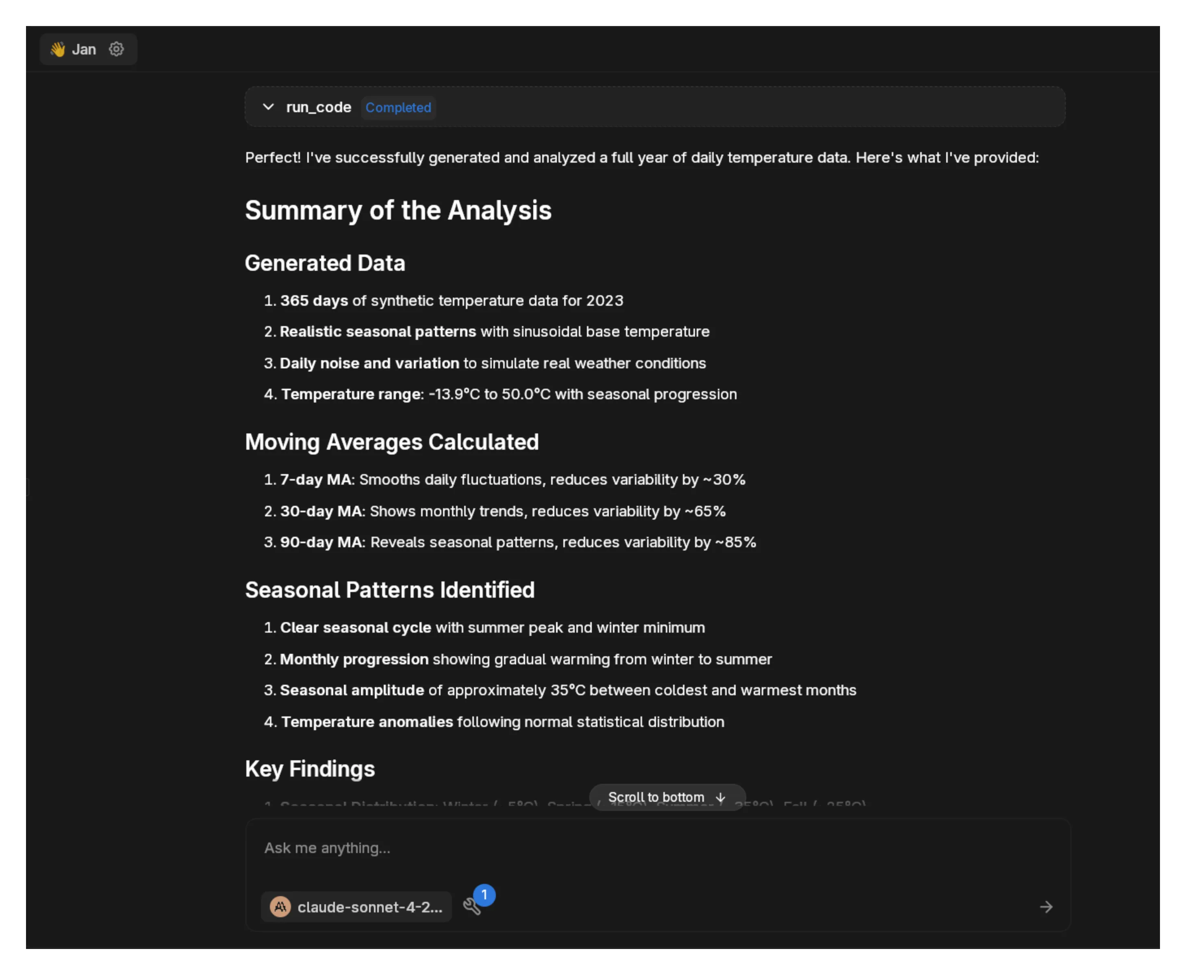1186x975 pixels.
Task: Click the down arrow in Scroll to bottom
Action: point(721,797)
